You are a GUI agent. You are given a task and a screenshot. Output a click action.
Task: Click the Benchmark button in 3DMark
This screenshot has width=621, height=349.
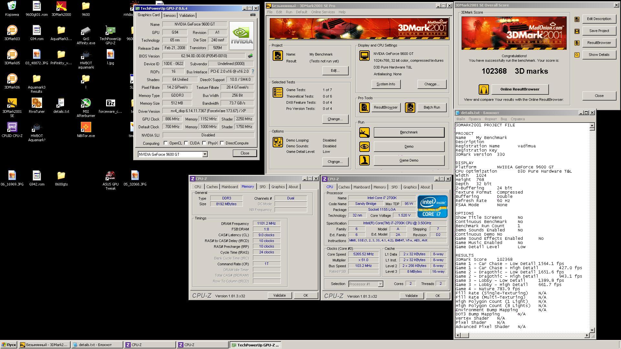(409, 132)
